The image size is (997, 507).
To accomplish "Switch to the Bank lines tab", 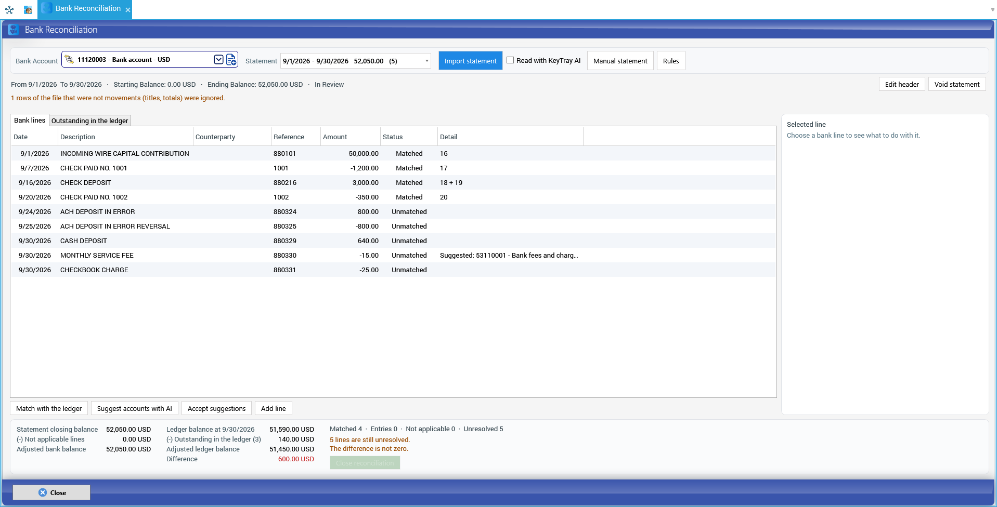I will (30, 121).
